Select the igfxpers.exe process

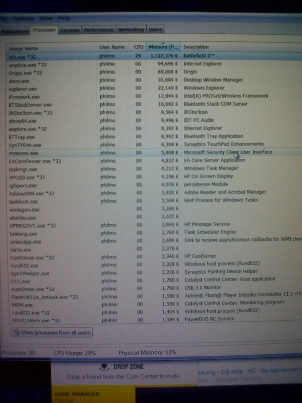(x=23, y=186)
